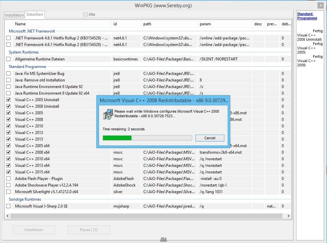Collapse the Sonstige Runtimes group header
Viewport: 327px width, 243px height.
[25, 199]
